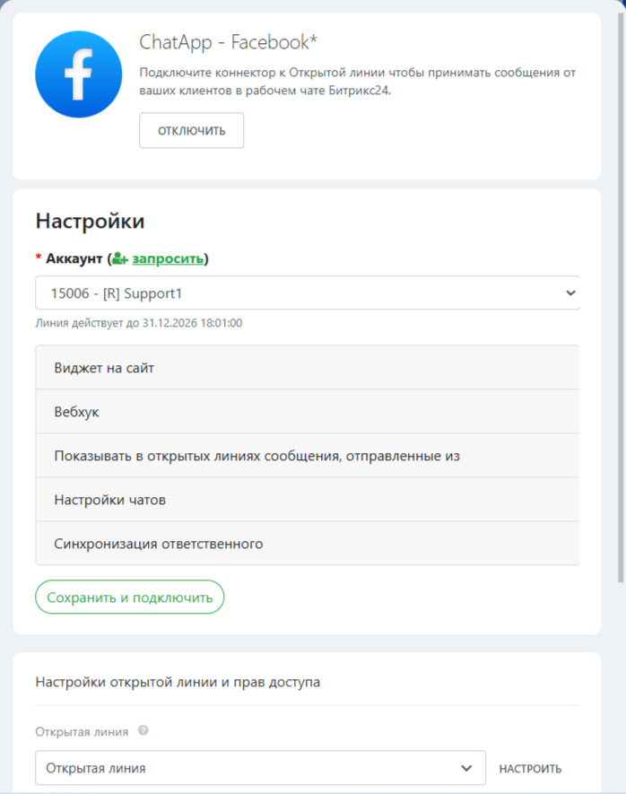
Task: Expand the Виджет на сайт section
Action: click(x=307, y=368)
